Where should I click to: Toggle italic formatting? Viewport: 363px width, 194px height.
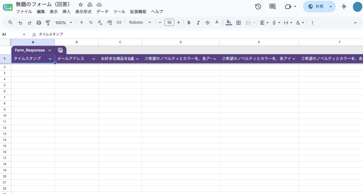pos(198,23)
